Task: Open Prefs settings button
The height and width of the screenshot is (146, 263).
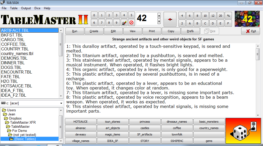Action: [190, 31]
